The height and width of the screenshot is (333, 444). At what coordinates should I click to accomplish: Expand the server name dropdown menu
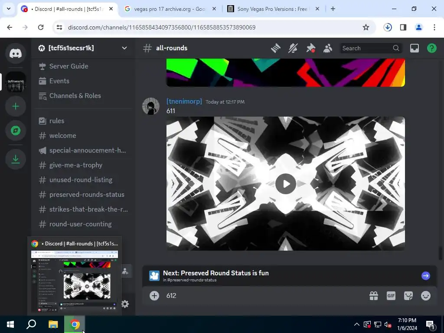coord(124,48)
